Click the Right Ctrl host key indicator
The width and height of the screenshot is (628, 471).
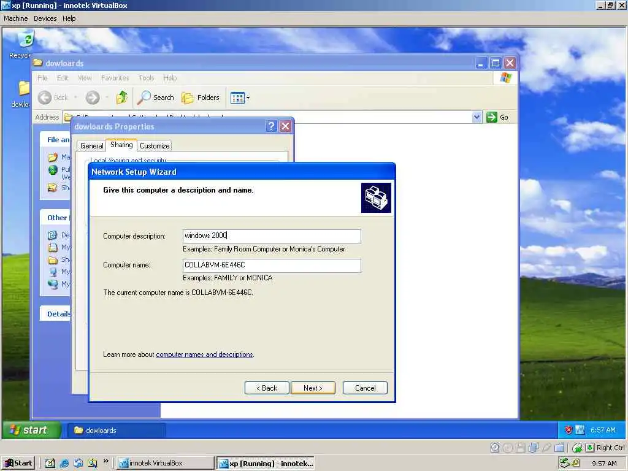(605, 447)
